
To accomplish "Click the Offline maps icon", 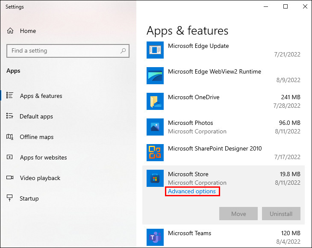I will point(9,136).
